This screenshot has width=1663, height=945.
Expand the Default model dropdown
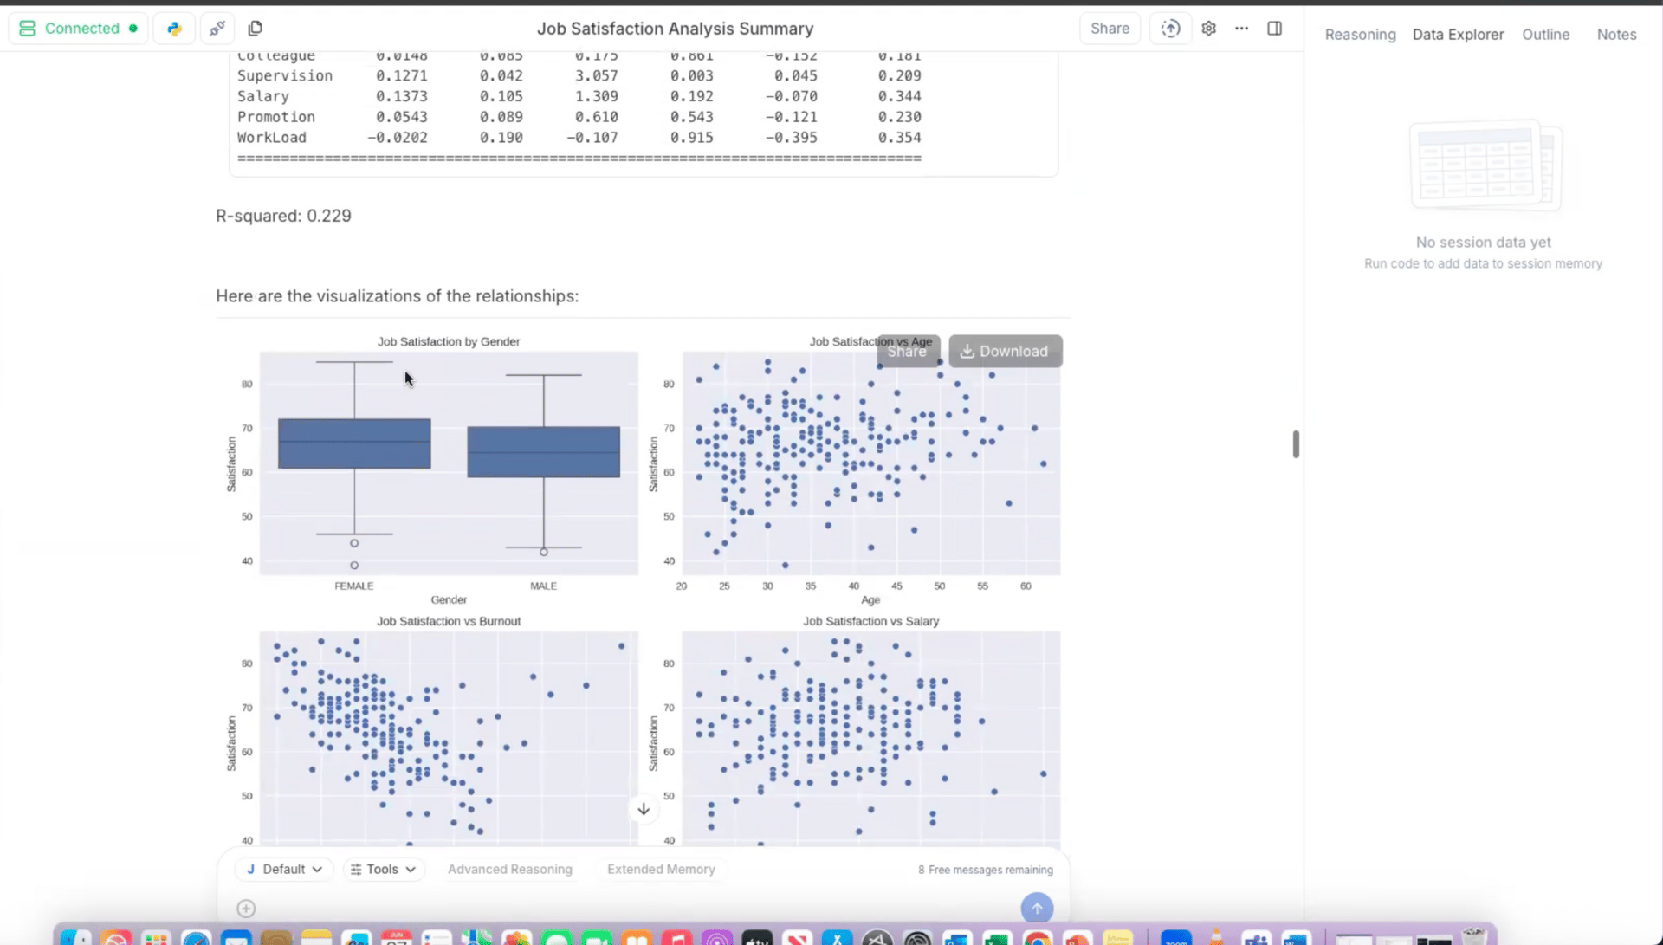(x=284, y=869)
